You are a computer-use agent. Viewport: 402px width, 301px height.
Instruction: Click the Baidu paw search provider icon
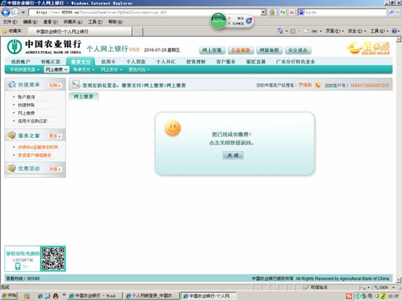pyautogui.click(x=301, y=12)
